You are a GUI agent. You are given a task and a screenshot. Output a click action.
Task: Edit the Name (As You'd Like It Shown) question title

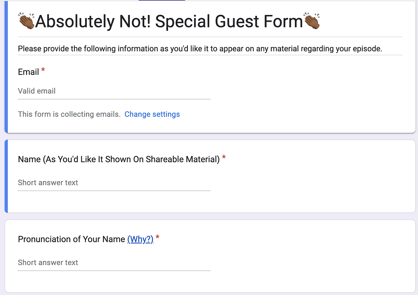pyautogui.click(x=119, y=159)
